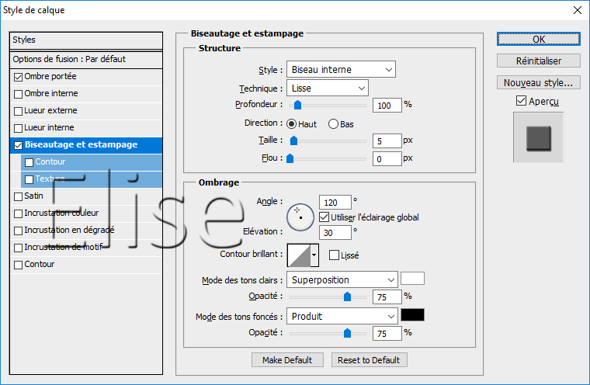Disable the Ombre portée checkbox
Viewport: 590px width, 385px height.
19,77
